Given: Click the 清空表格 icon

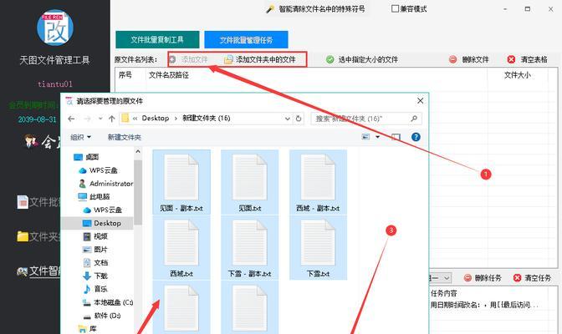Looking at the screenshot, I should (512, 60).
